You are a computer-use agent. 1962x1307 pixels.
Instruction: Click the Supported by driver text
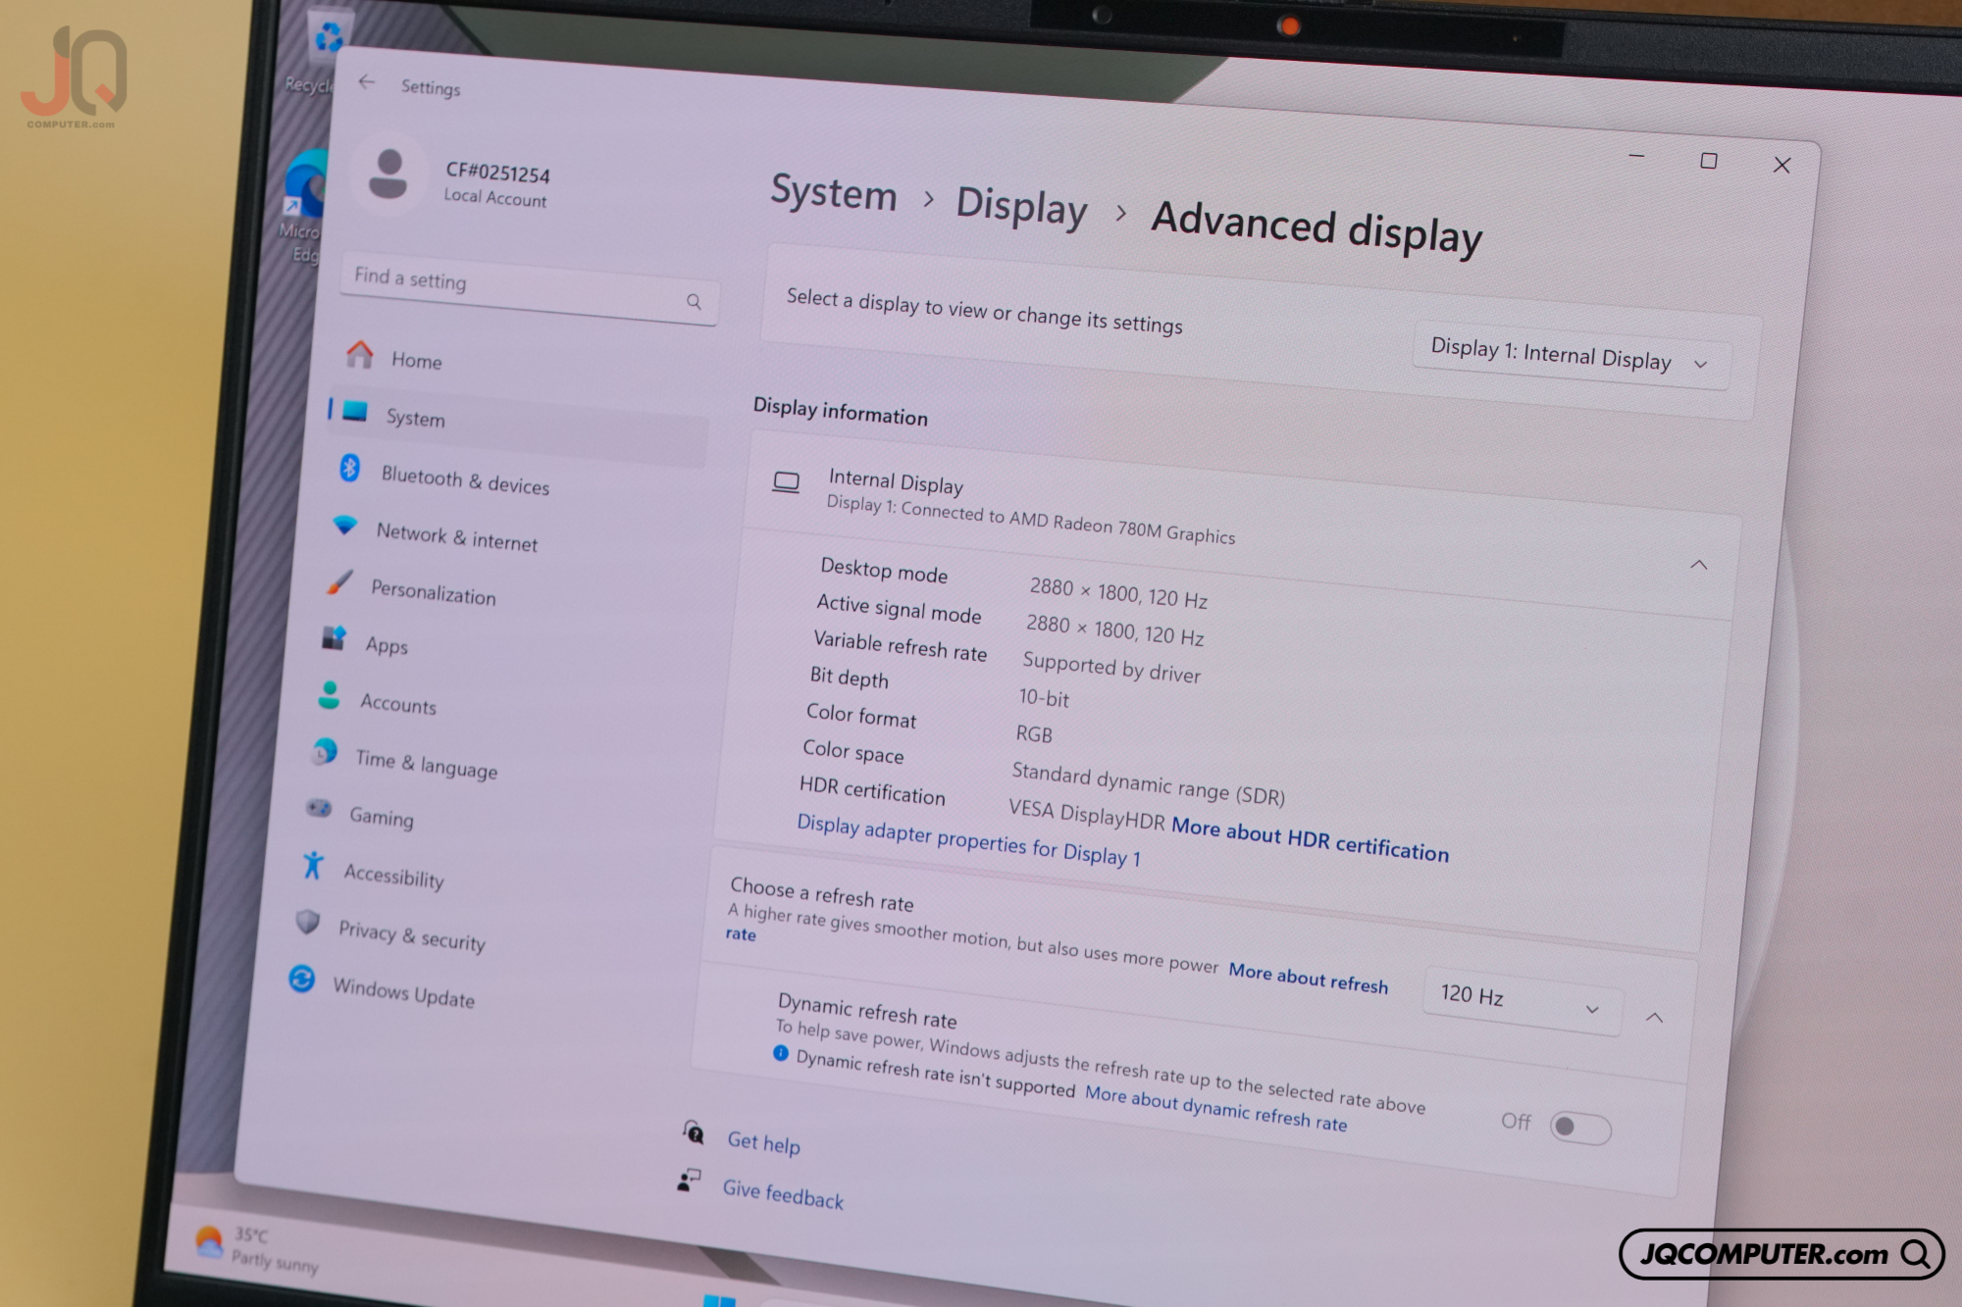pos(1111,668)
